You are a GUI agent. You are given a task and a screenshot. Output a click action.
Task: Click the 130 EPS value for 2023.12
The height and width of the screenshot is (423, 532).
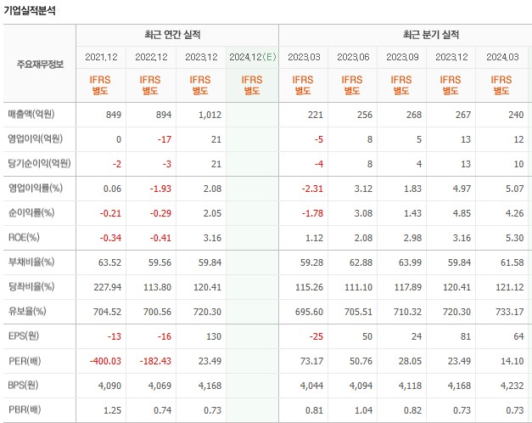pos(214,336)
